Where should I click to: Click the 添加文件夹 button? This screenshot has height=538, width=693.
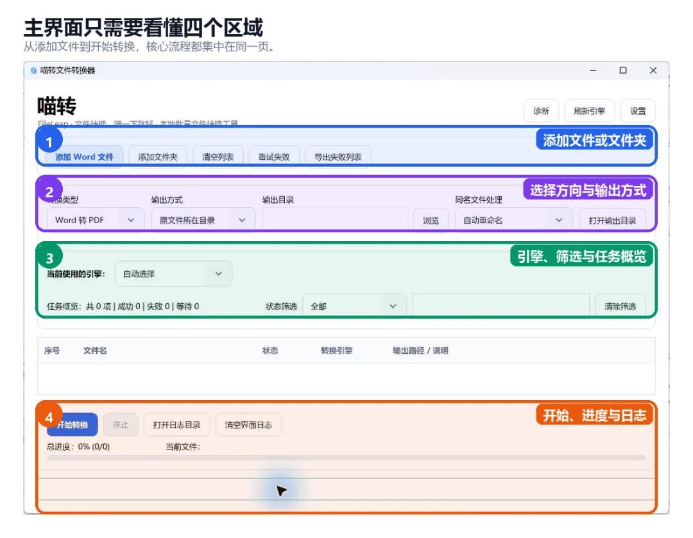[158, 157]
